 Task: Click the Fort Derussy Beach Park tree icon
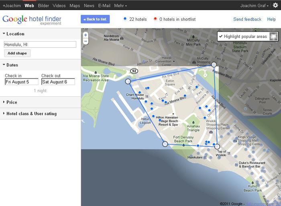pos(183,145)
